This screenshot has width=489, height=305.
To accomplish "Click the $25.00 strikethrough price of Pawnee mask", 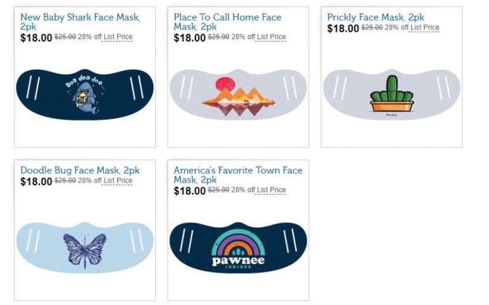I will point(219,190).
